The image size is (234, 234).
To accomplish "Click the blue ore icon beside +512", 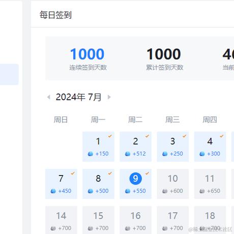I will click(128, 154).
